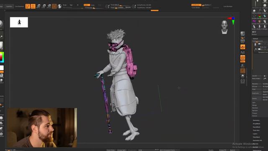Toggle visibility of the second subtool
This screenshot has width=268, height=151.
click(259, 49)
